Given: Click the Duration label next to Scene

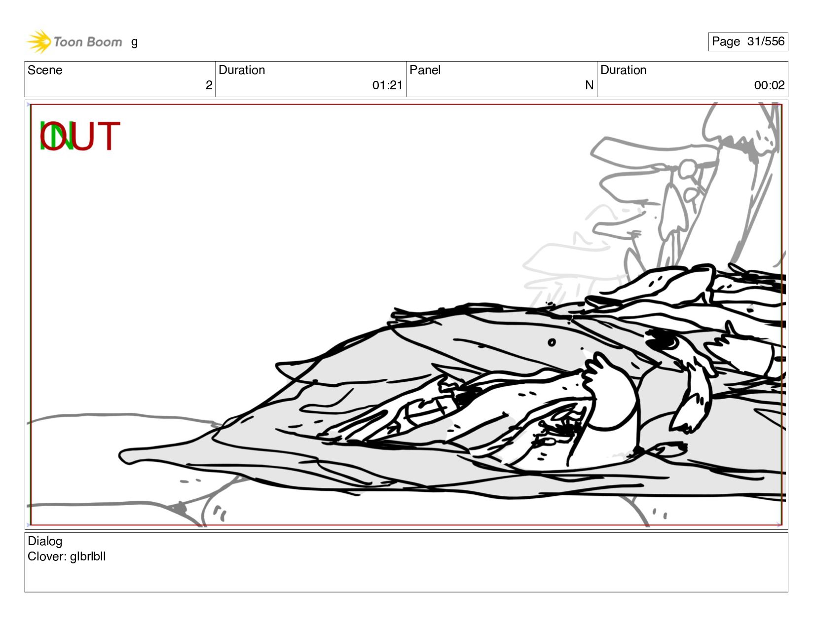Looking at the screenshot, I should point(242,70).
